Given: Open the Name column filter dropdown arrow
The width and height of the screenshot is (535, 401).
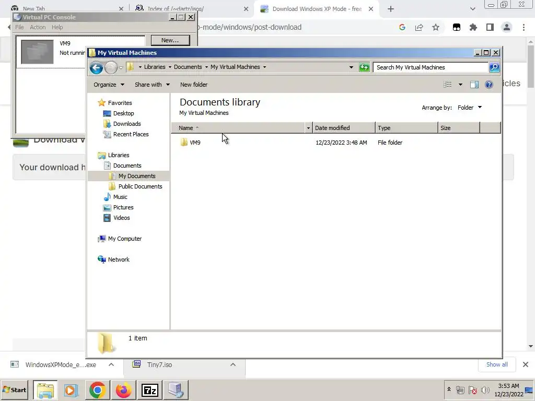Looking at the screenshot, I should [x=308, y=128].
